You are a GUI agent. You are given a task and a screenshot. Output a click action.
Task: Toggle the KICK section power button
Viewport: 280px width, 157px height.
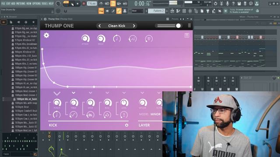126,125
